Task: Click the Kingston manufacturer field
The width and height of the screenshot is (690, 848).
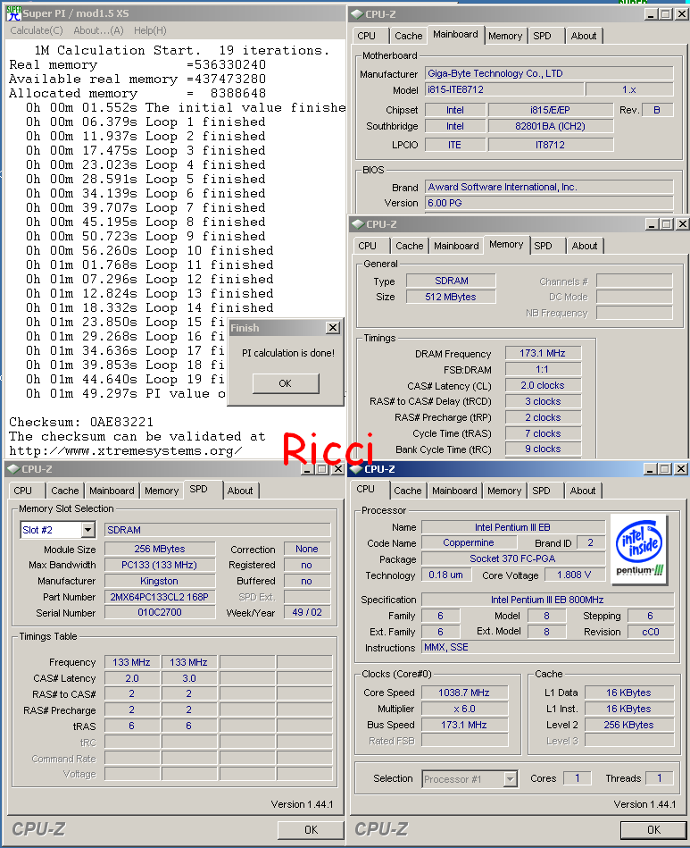Action: 160,581
